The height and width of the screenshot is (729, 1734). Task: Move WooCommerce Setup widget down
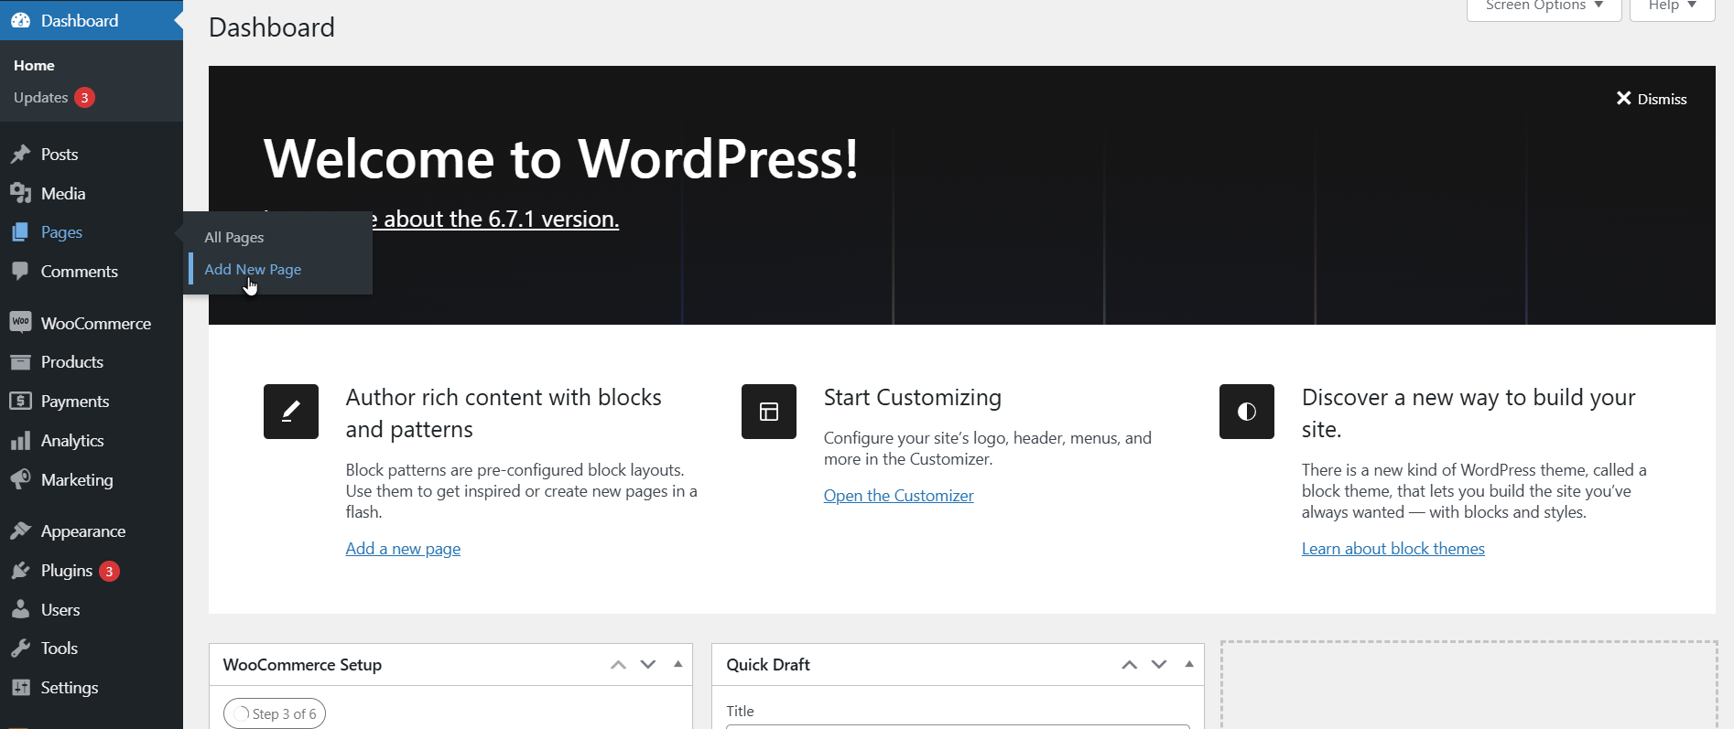[648, 665]
